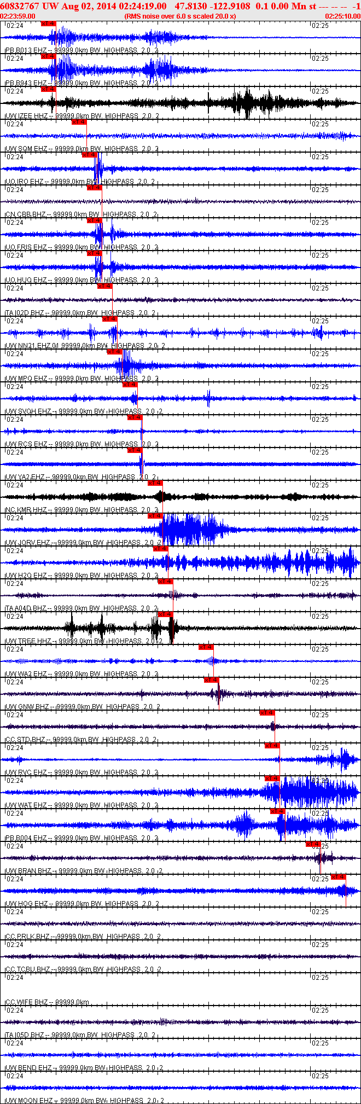Click the pick flag on PB B013 trace

point(49,24)
